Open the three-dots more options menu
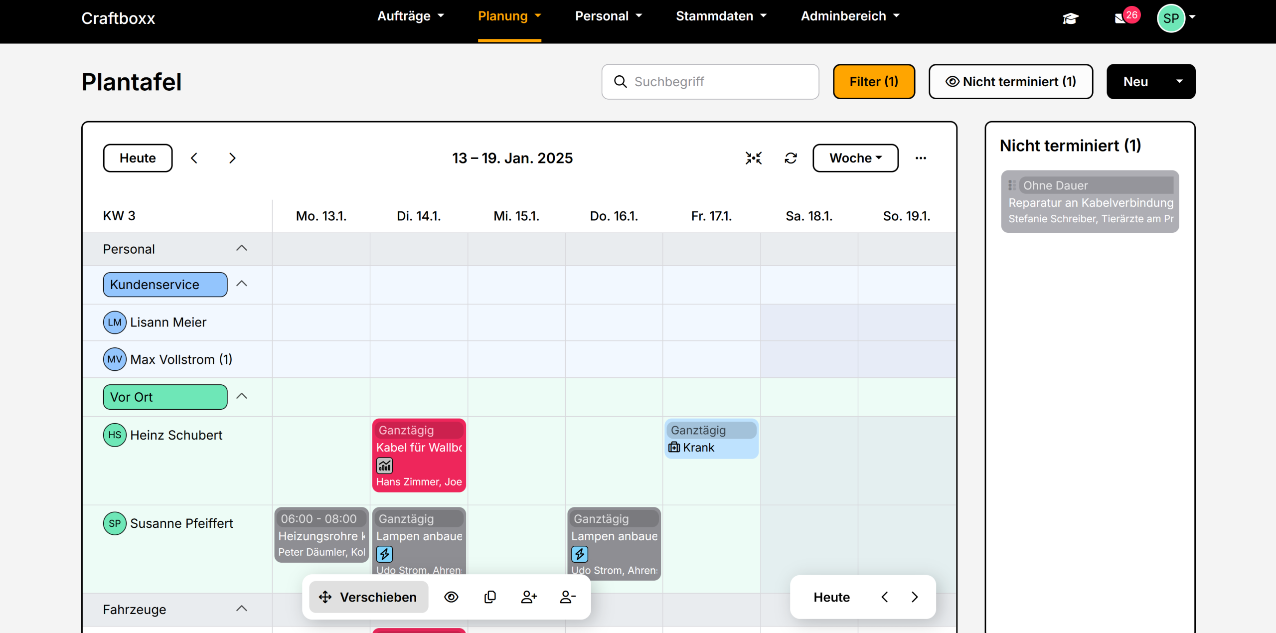 [x=921, y=158]
